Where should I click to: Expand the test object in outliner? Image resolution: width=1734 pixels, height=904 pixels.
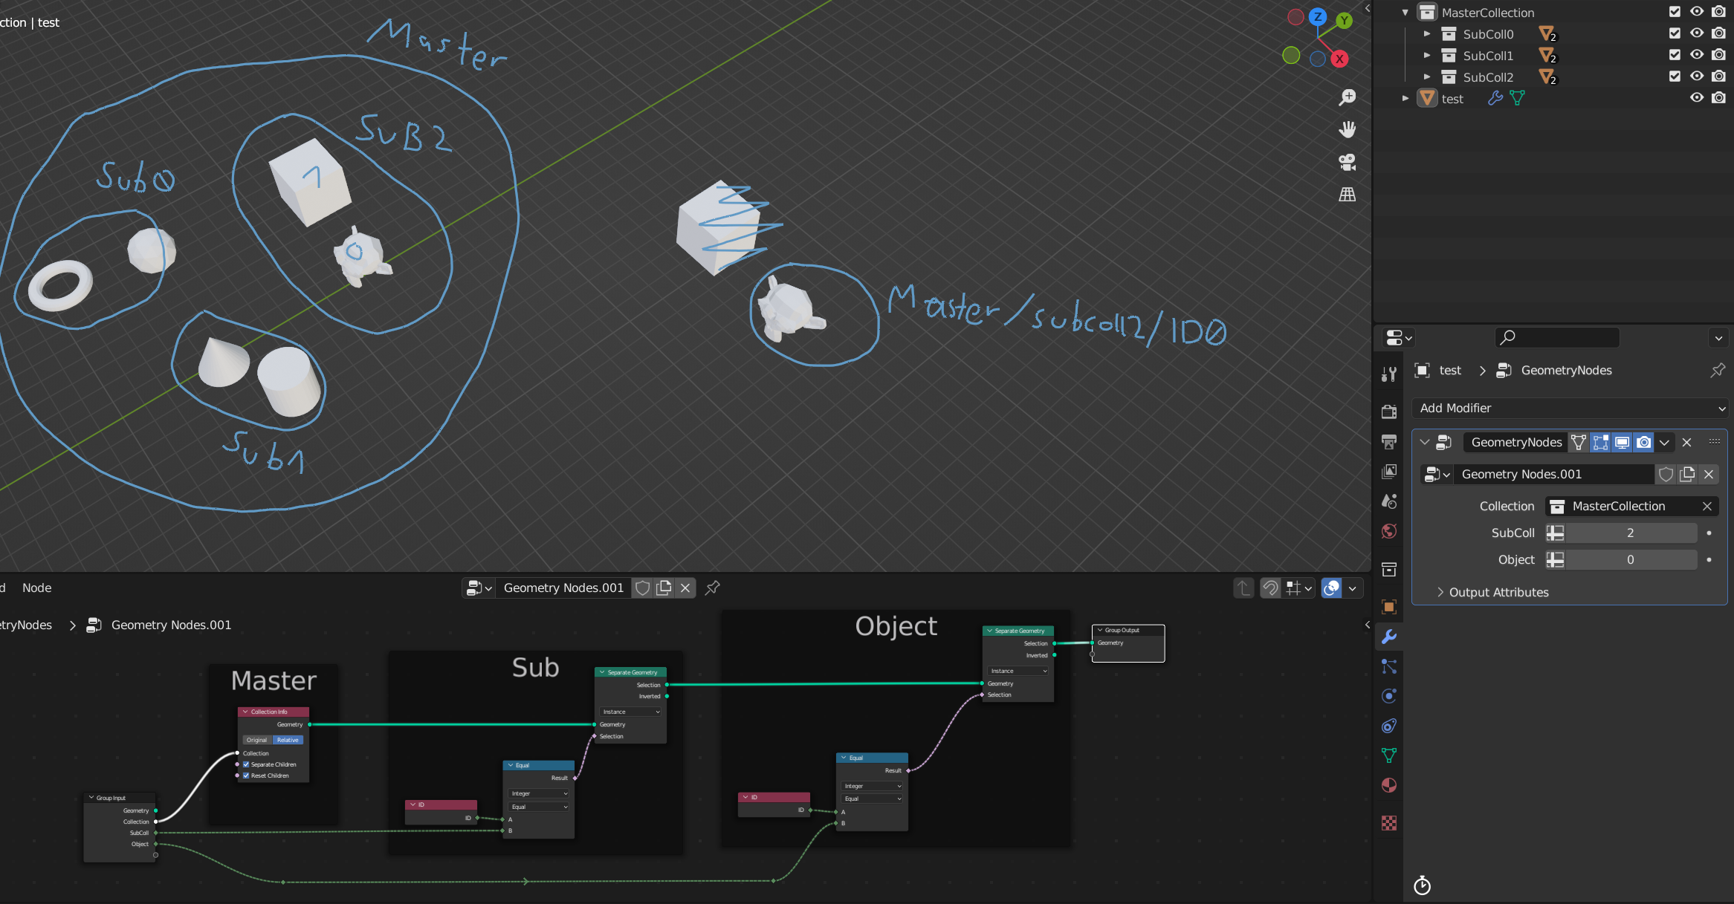point(1405,98)
